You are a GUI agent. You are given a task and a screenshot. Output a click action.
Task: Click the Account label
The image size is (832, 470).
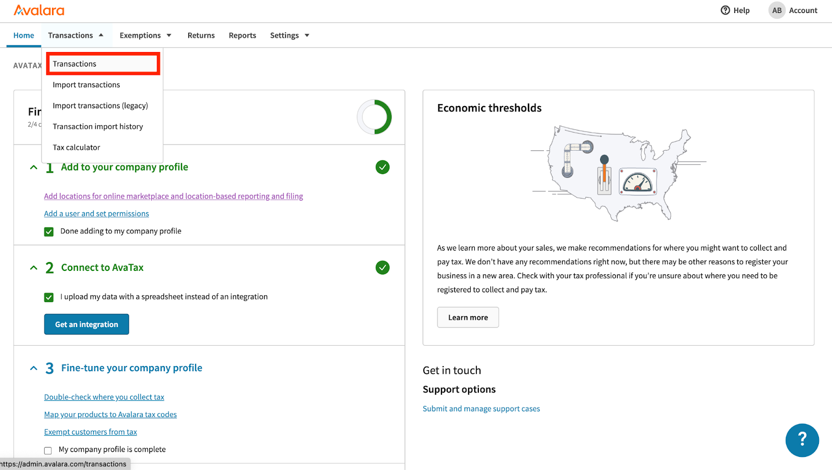[x=803, y=10]
